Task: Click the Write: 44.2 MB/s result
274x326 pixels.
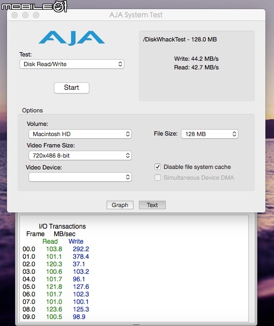Action: [x=196, y=59]
